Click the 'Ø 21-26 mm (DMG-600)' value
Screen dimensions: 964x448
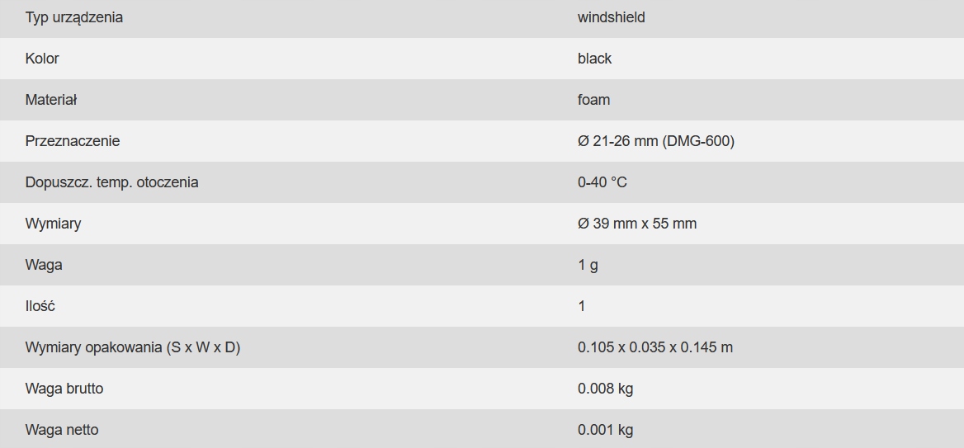click(x=655, y=141)
